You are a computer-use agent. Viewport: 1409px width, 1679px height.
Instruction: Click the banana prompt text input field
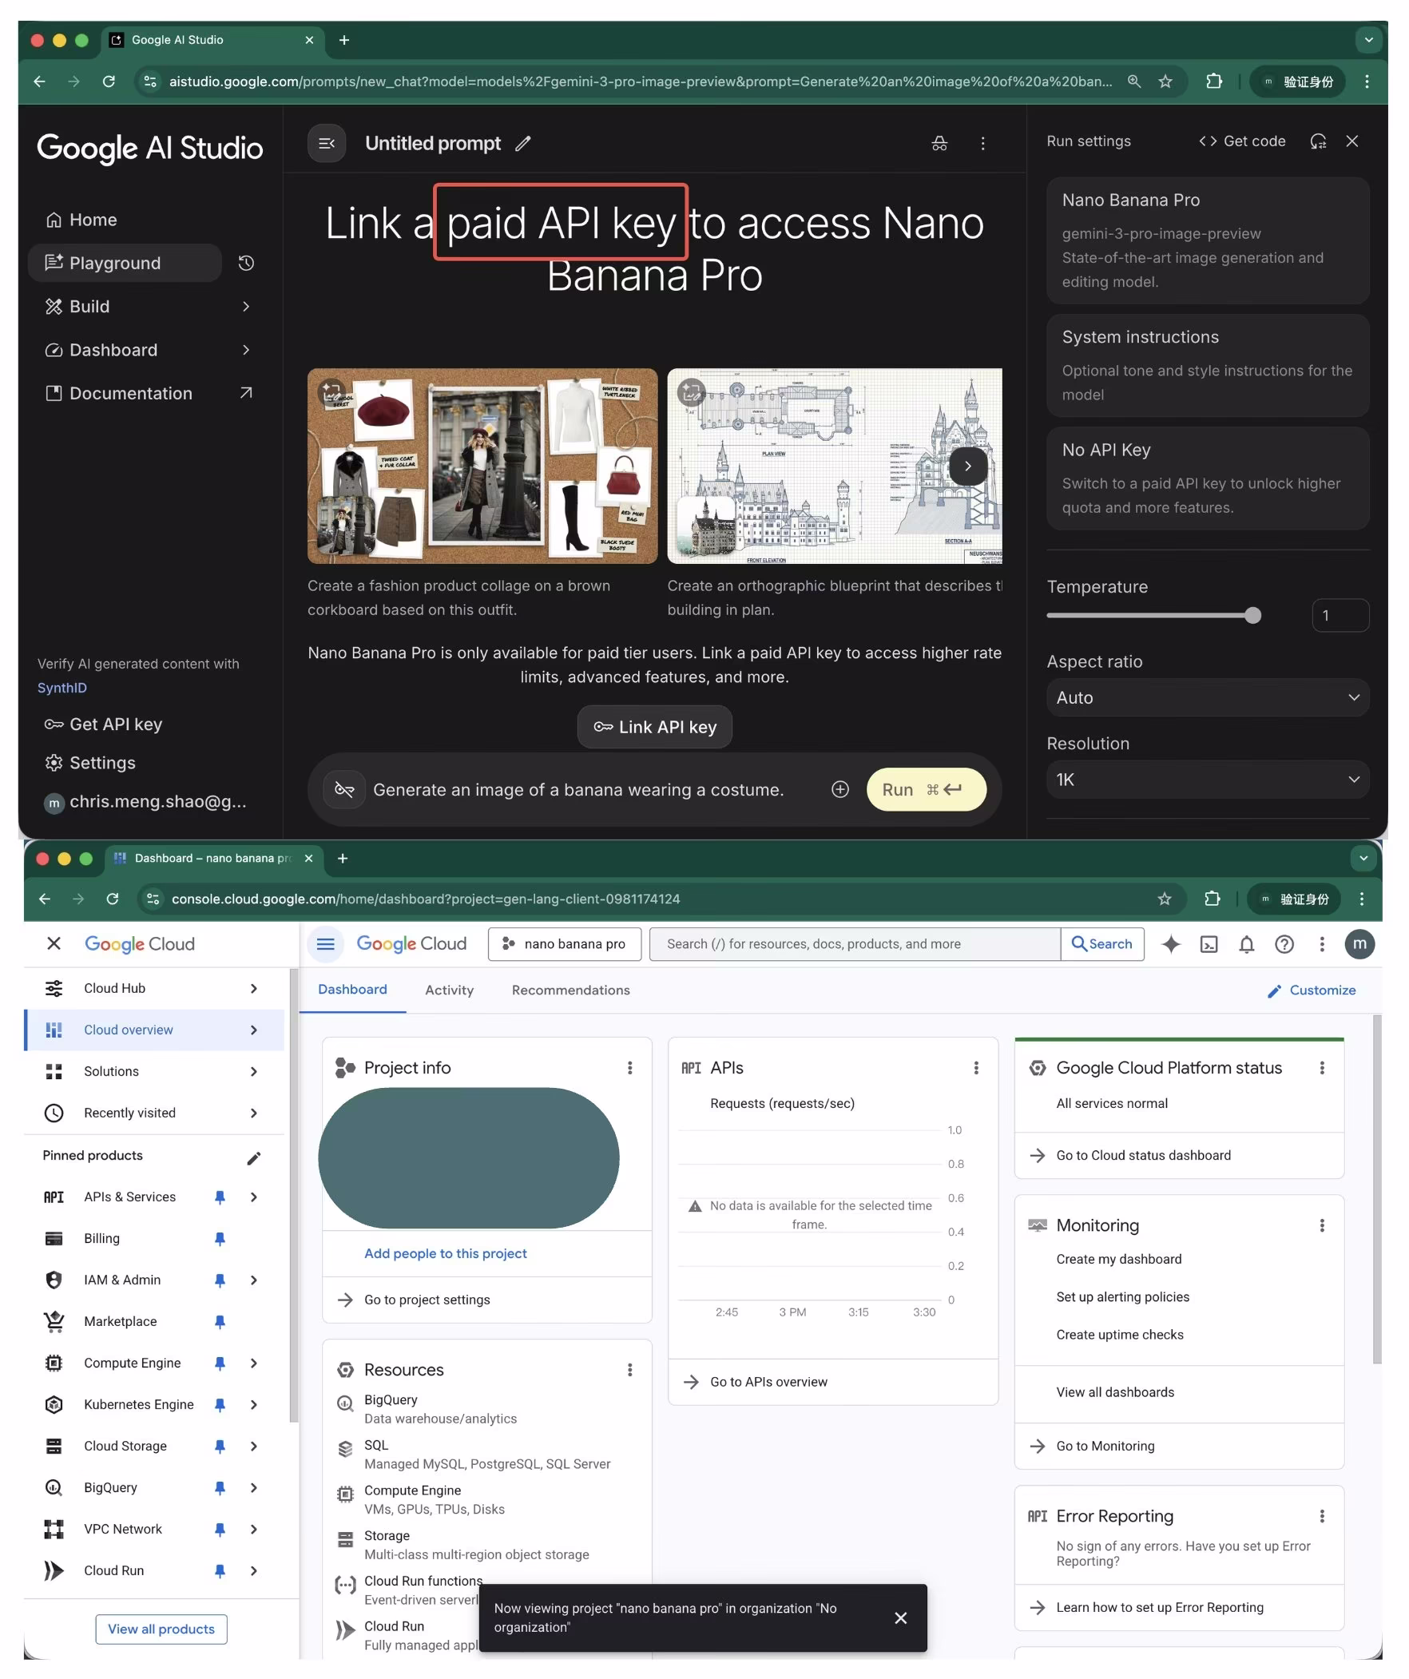(x=580, y=789)
